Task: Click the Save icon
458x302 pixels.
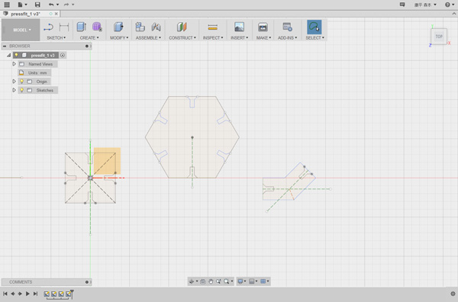Action: coord(37,5)
